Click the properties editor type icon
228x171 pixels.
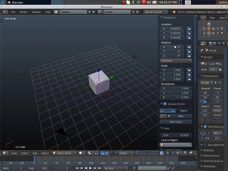tap(203, 43)
